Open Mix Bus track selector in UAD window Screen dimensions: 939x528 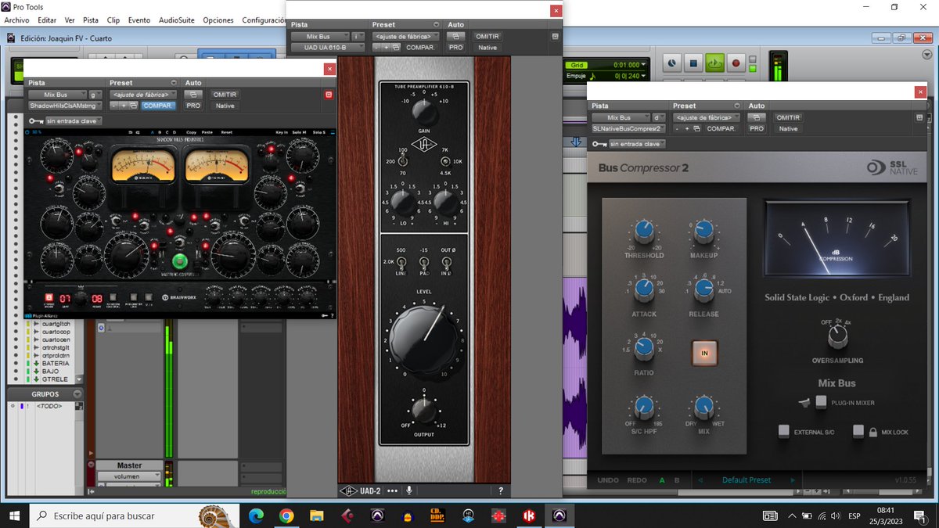coord(319,36)
